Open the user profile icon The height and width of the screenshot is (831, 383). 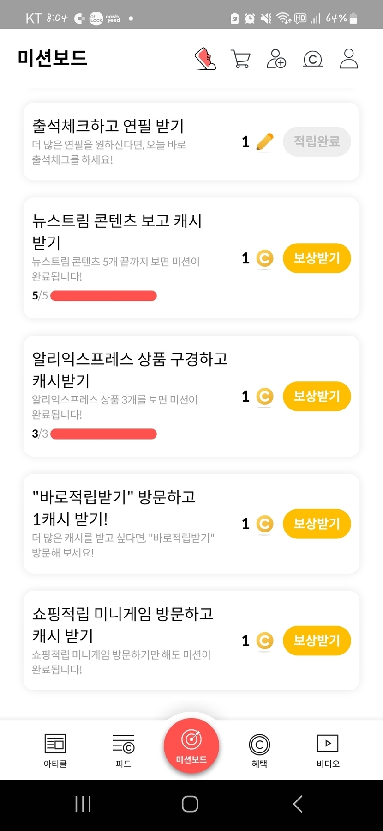[349, 59]
